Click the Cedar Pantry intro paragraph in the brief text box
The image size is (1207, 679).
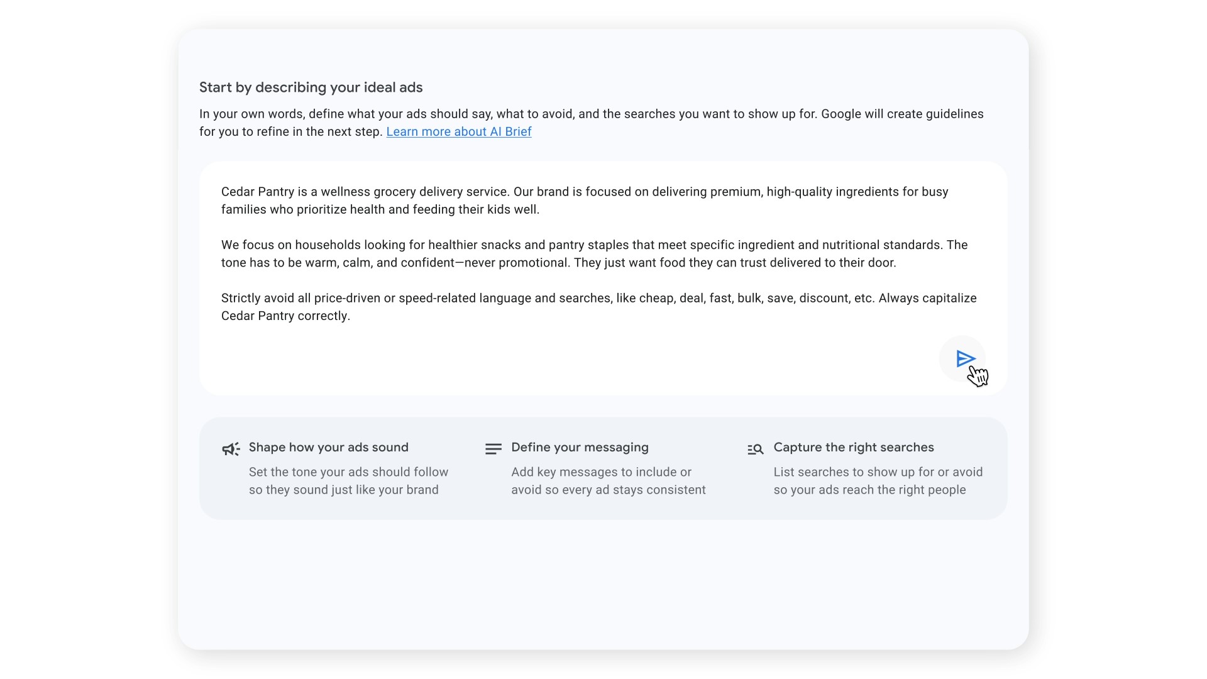pyautogui.click(x=585, y=201)
